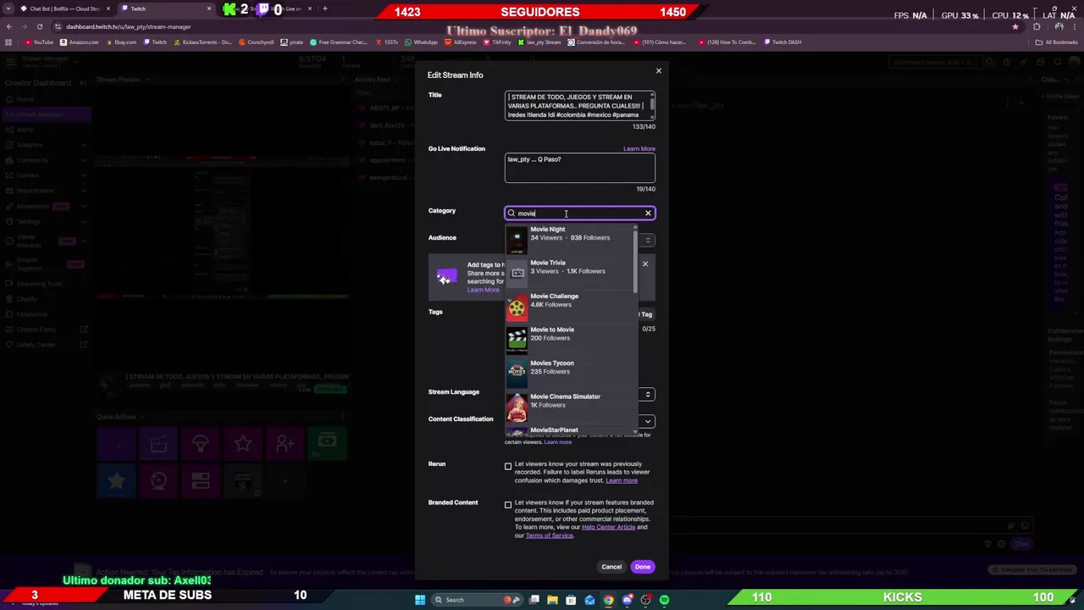
Task: Close the Chat Bot BotRix tab
Action: click(108, 8)
